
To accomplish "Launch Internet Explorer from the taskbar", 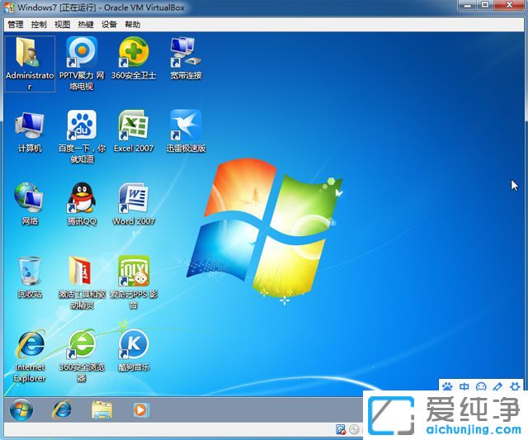I will 62,410.
